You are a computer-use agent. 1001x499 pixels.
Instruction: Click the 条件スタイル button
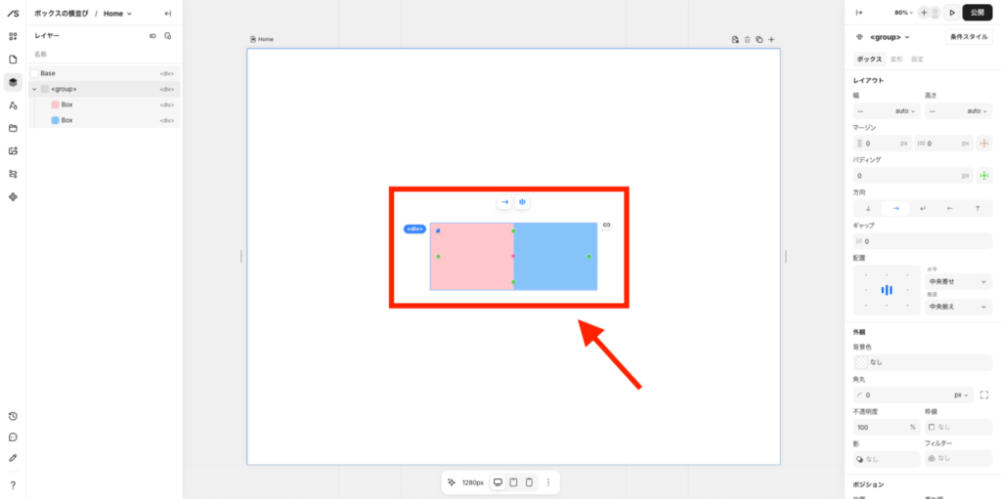pos(968,37)
